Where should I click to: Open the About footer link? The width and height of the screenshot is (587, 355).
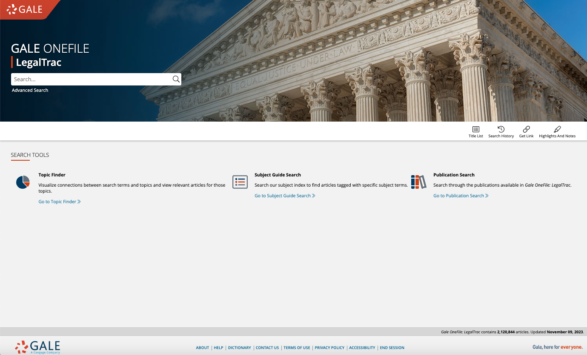tap(203, 348)
